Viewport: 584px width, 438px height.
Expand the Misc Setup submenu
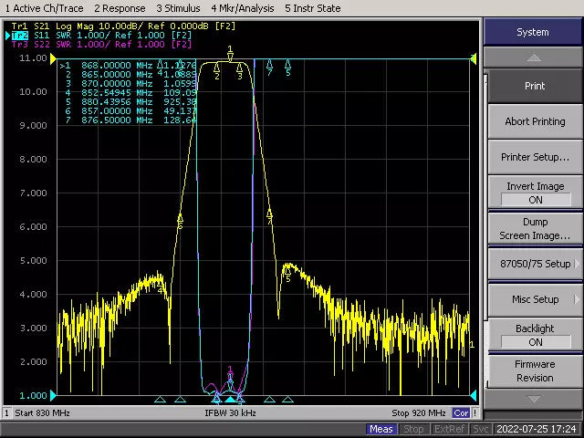pos(535,299)
